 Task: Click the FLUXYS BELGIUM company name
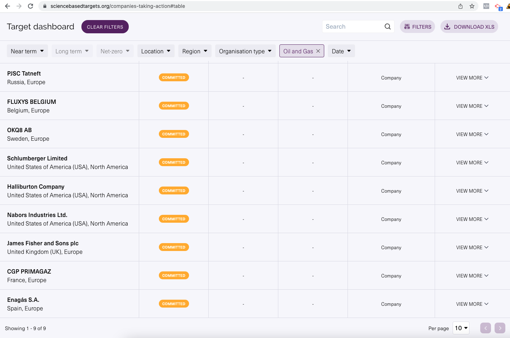coord(32,102)
